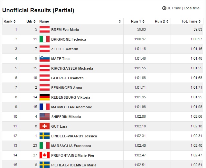Screen dimensions: 206x168
Task: Click the Italian flag next to BRIGNONE Federica
Action: [44, 39]
